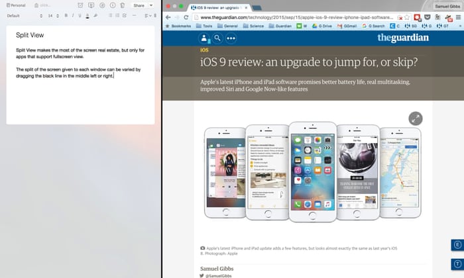
Task: Click the browser reload button
Action: point(186,16)
